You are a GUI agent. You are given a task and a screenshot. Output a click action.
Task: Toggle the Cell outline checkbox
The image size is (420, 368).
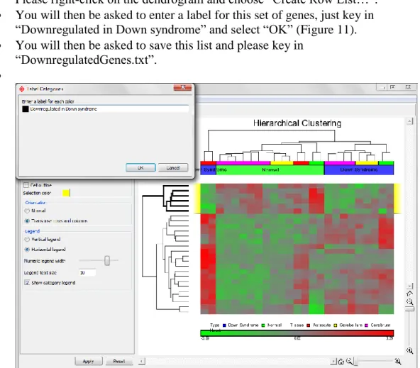[x=26, y=185]
